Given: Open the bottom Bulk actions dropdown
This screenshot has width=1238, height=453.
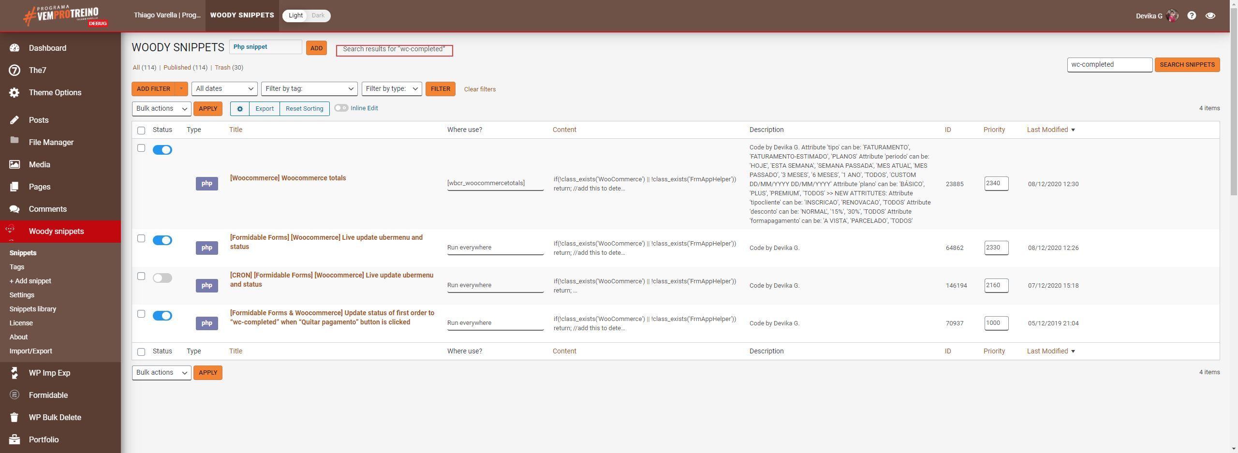Looking at the screenshot, I should pos(162,373).
